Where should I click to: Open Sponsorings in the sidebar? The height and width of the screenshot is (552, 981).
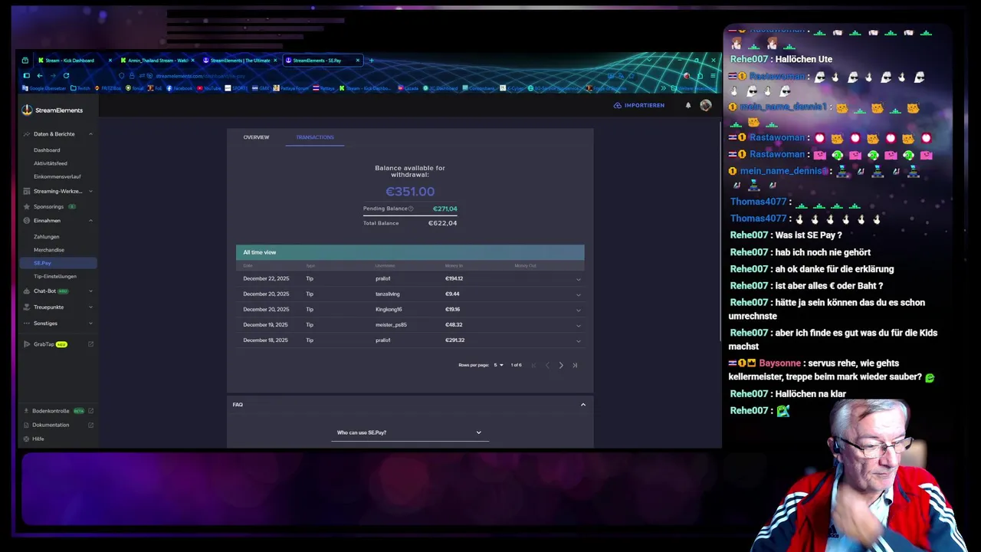point(49,206)
